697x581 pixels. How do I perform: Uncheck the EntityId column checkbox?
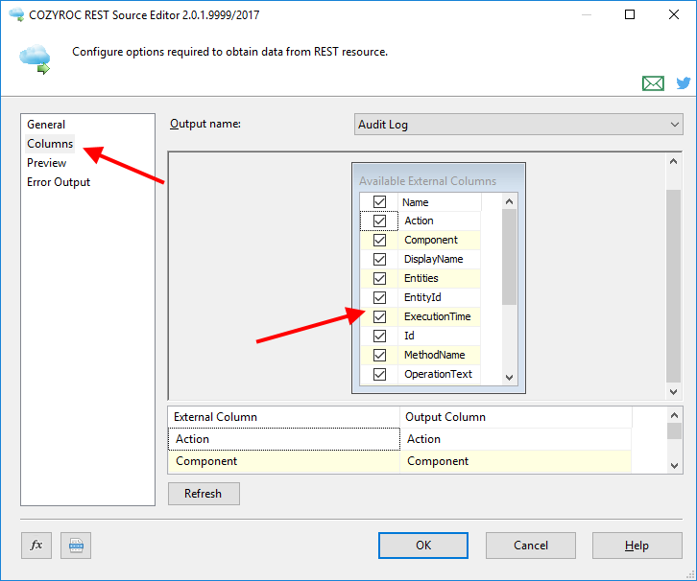379,297
